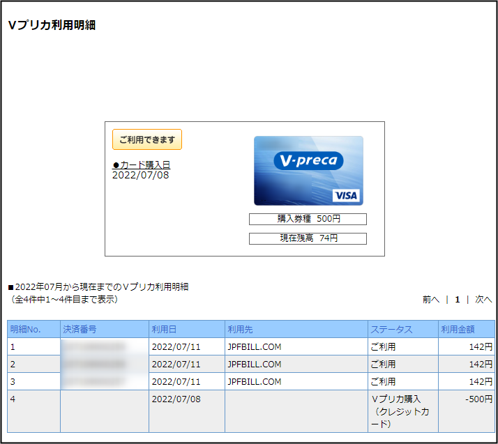Click the VISA logo on the card
The height and width of the screenshot is (444, 498).
(x=345, y=195)
